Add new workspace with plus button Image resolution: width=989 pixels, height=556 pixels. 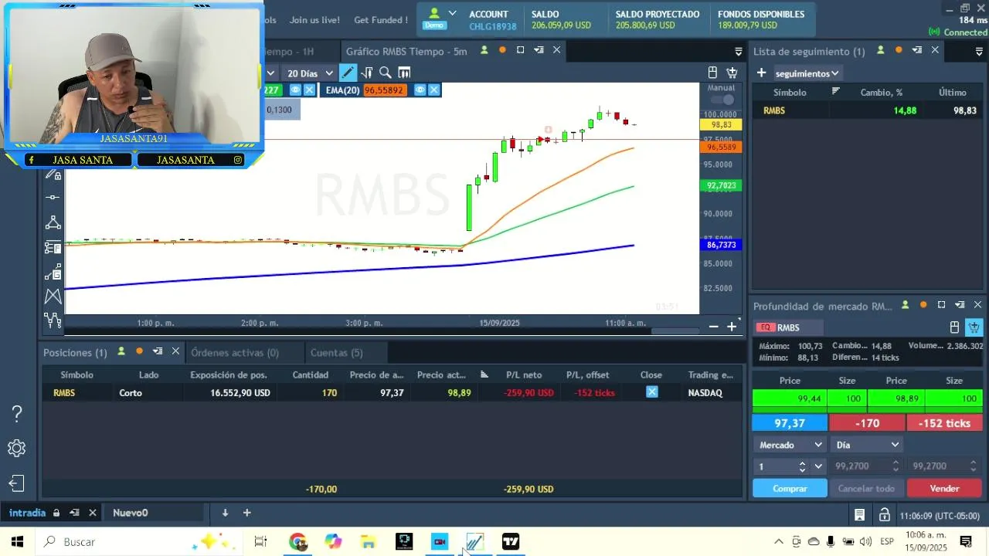247,513
